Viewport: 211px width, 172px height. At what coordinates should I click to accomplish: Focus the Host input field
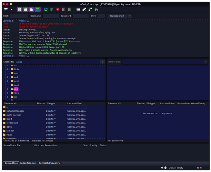[19, 16]
